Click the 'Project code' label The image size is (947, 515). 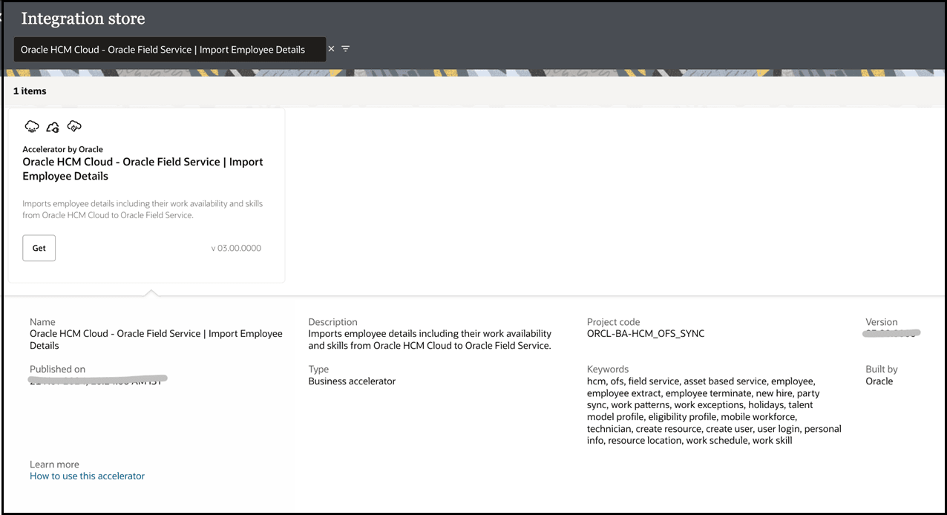(x=613, y=322)
